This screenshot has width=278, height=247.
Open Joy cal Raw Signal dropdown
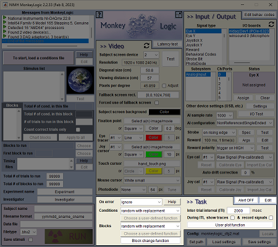click(245, 182)
